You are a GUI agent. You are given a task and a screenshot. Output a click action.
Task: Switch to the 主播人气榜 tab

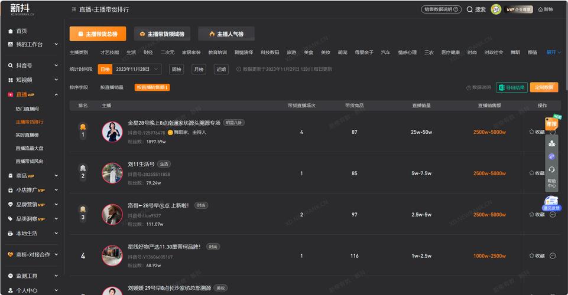click(226, 34)
